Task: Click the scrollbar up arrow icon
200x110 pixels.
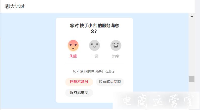Action: click(192, 16)
